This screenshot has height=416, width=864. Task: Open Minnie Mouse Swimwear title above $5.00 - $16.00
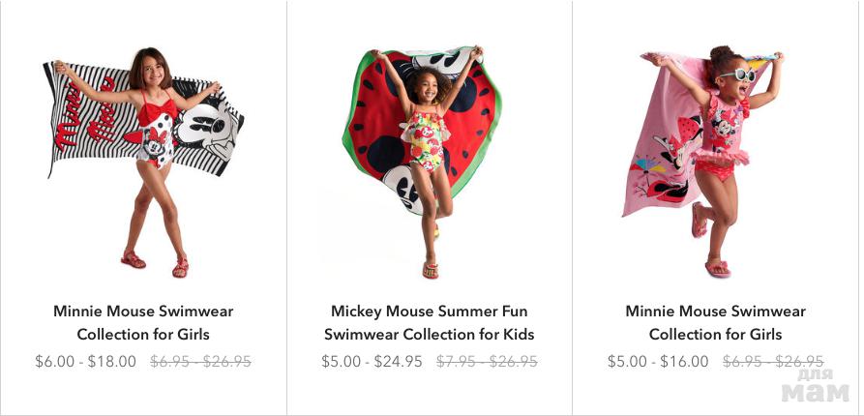coord(715,323)
